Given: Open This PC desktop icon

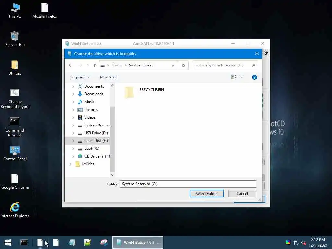Looking at the screenshot, I should pyautogui.click(x=15, y=11).
